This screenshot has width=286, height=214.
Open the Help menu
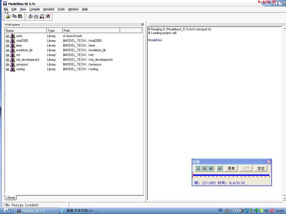click(85, 9)
